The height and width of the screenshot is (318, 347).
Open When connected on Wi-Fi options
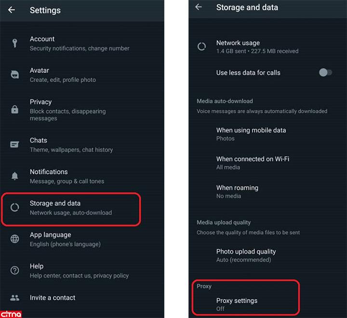click(253, 163)
